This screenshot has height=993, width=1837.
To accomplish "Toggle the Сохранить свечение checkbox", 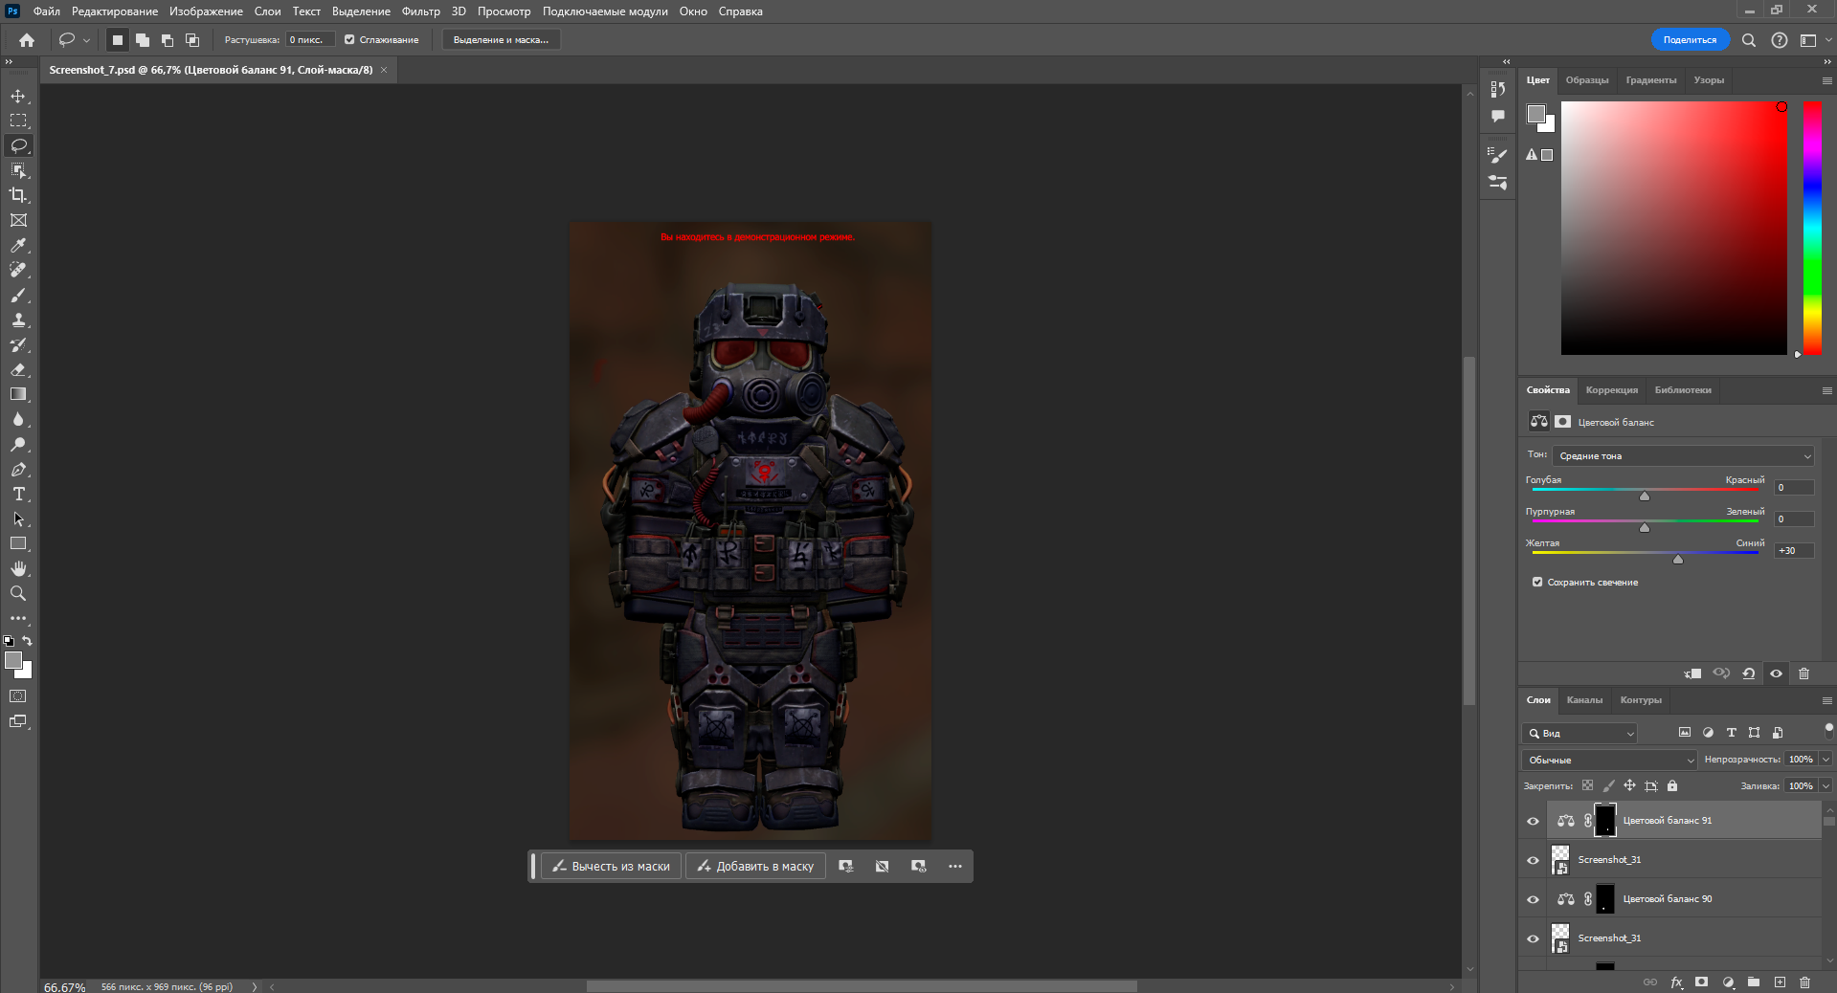I will [x=1537, y=582].
